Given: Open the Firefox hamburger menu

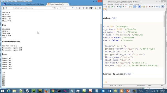Looking at the screenshot, I should pos(100,8).
